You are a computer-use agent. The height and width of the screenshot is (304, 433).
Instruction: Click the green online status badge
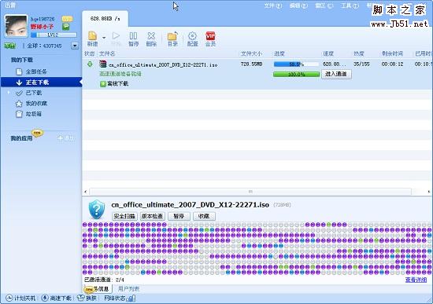tap(10, 46)
